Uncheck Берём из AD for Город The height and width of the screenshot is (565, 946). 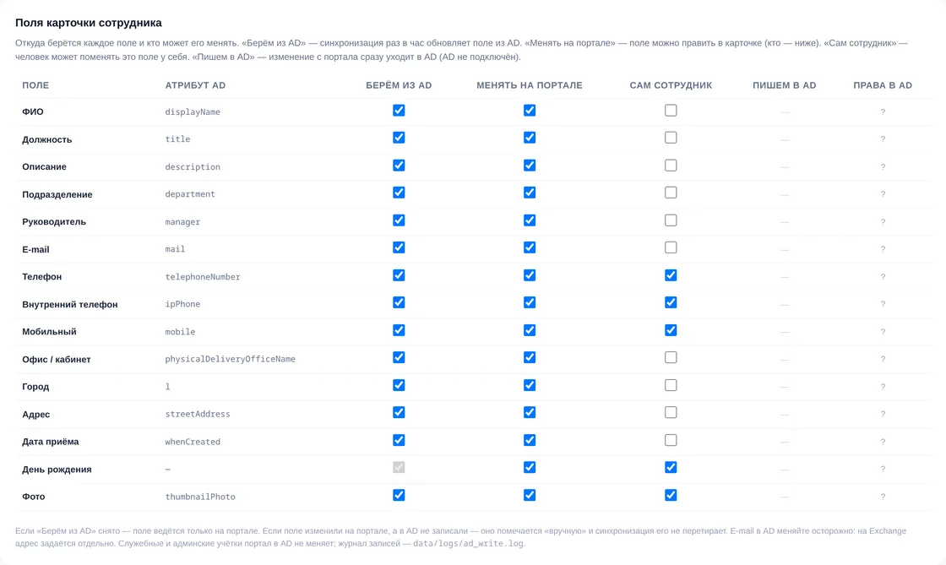399,385
